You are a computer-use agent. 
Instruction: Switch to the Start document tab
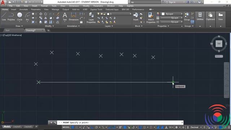7,30
